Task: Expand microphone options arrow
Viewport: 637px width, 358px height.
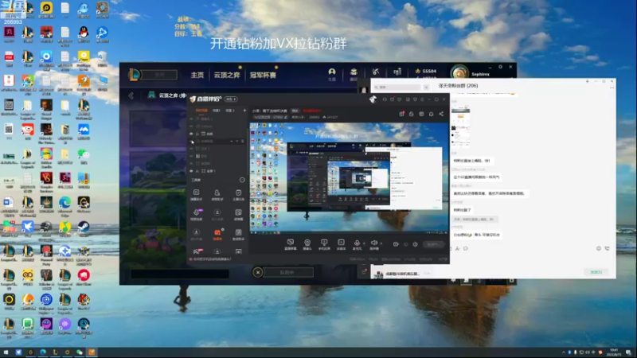Action: (x=364, y=243)
